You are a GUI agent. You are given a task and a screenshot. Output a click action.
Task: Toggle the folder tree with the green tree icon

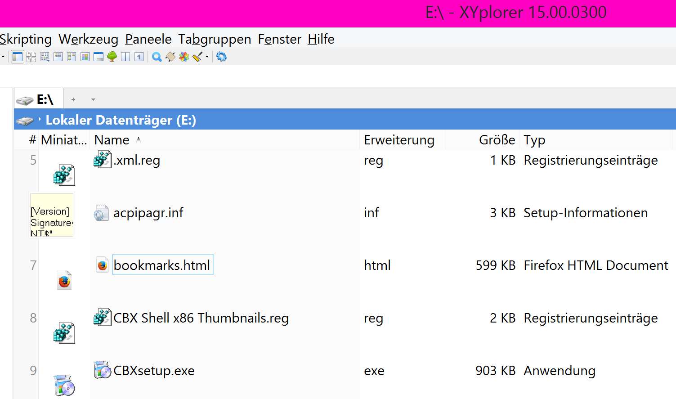point(112,57)
